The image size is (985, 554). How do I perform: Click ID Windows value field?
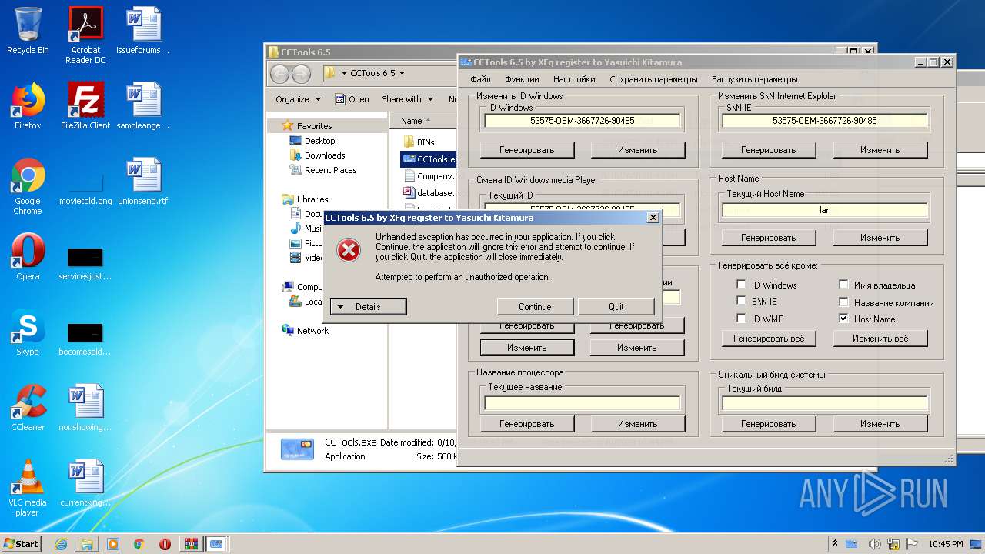583,121
